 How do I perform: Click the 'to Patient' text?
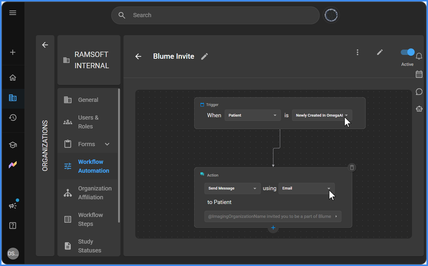(x=219, y=202)
